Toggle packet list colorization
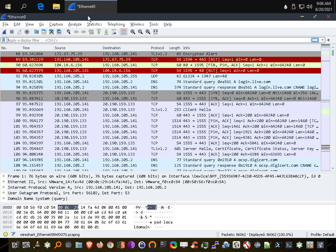 pyautogui.click(x=124, y=32)
